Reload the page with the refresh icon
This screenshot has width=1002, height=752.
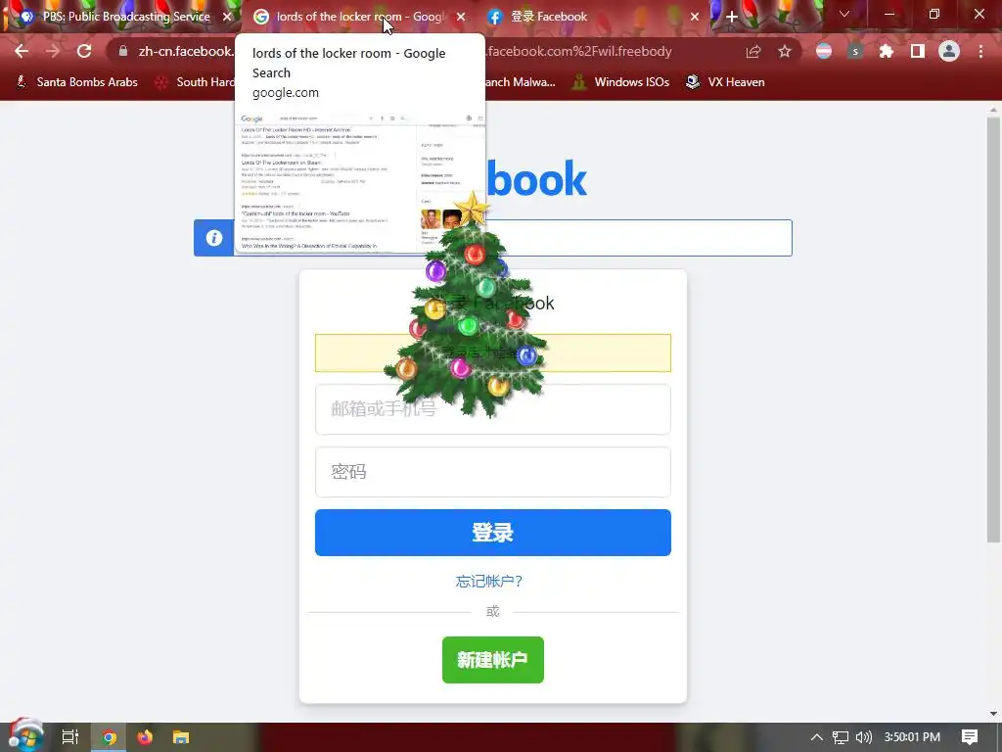pyautogui.click(x=84, y=51)
